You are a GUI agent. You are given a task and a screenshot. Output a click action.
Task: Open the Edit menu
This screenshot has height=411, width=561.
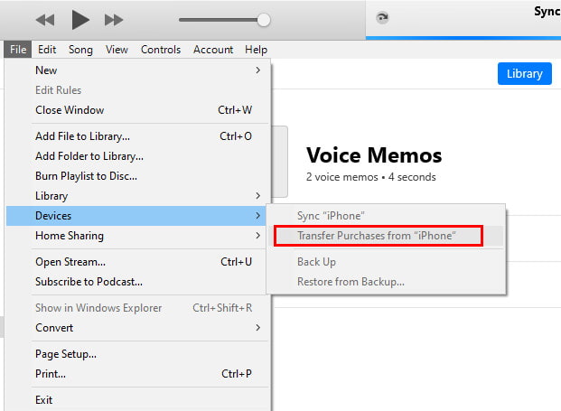pos(47,50)
